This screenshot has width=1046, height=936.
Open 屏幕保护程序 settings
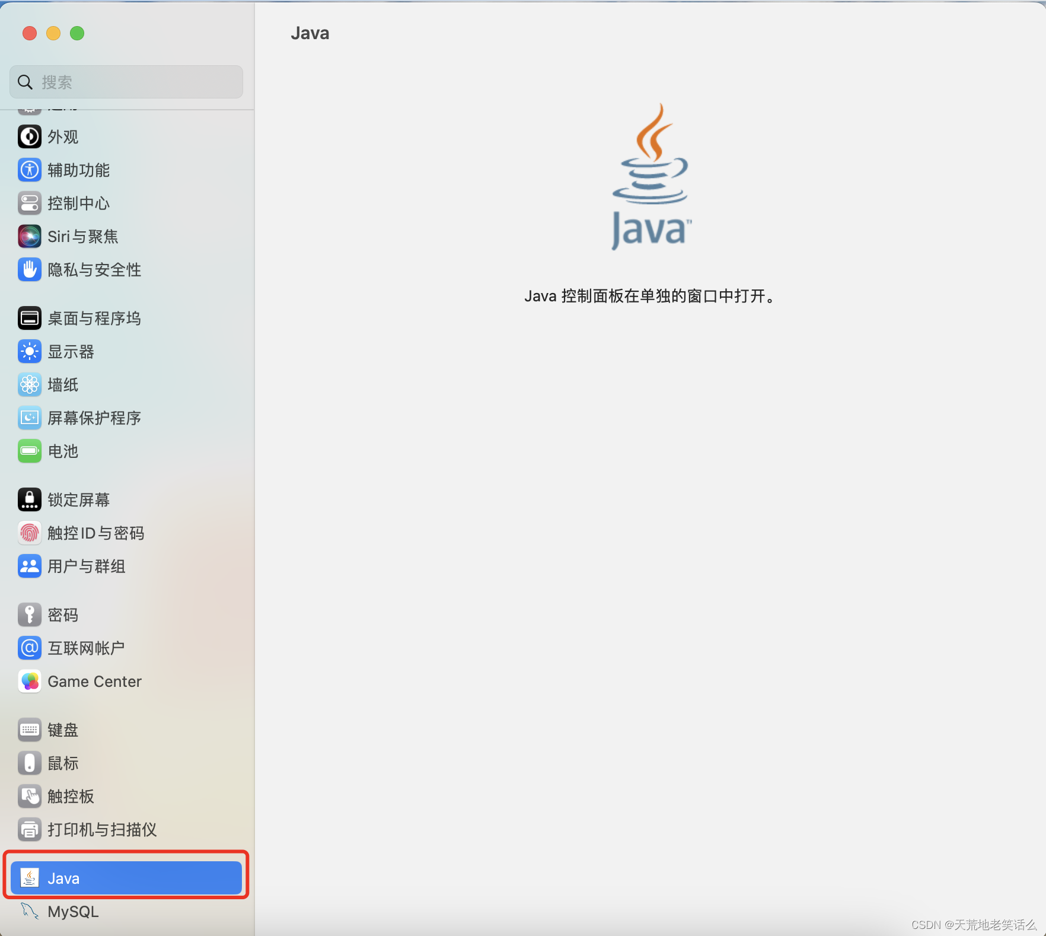click(94, 418)
